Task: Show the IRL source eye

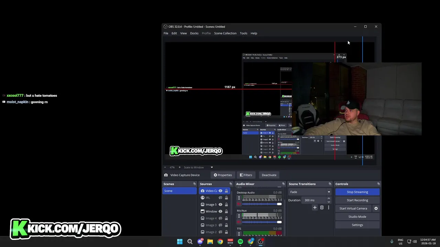Action: (x=220, y=198)
